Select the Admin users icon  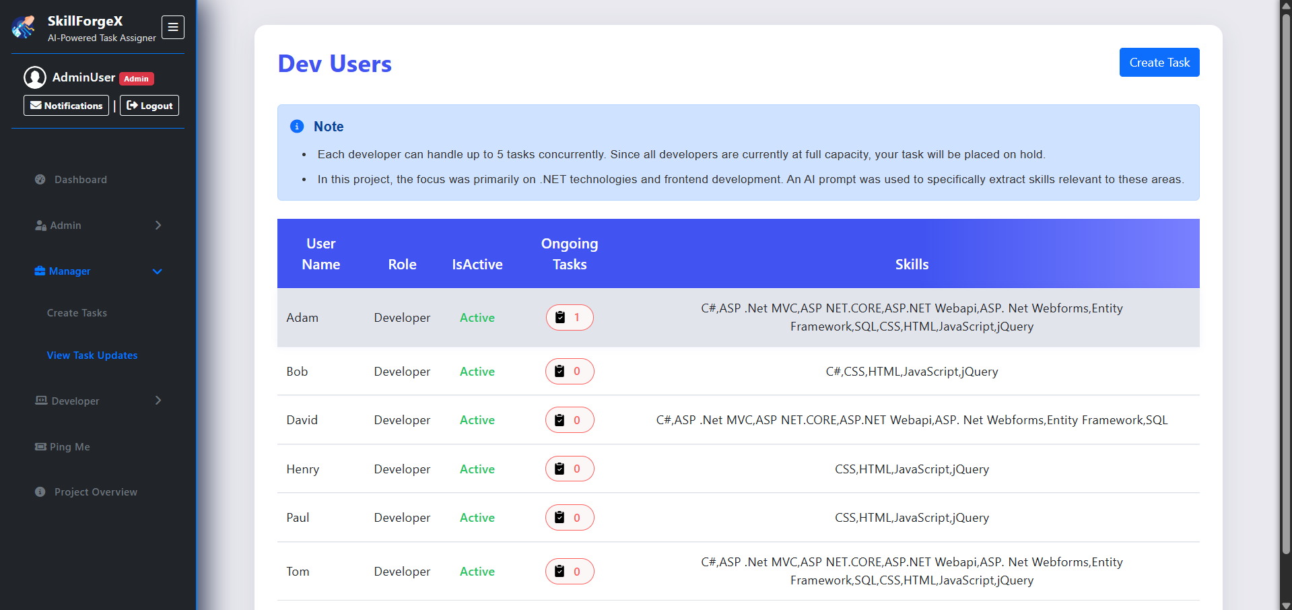coord(40,225)
